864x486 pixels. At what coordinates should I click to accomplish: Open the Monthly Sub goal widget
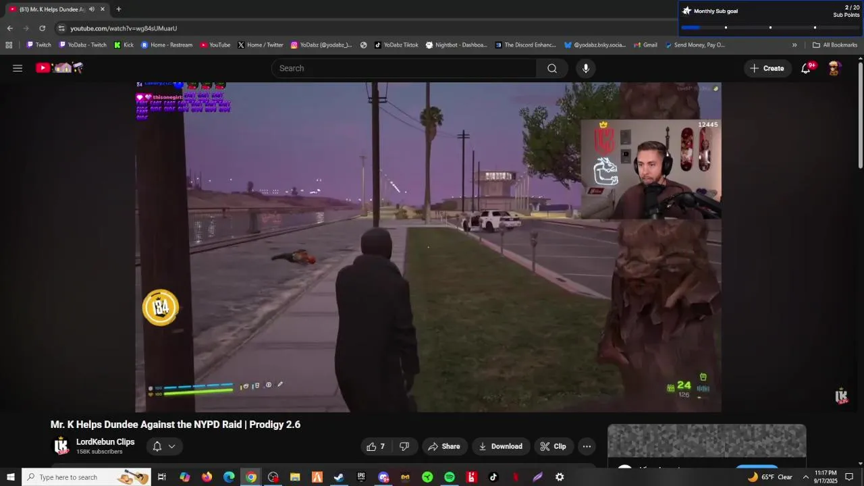(771, 18)
